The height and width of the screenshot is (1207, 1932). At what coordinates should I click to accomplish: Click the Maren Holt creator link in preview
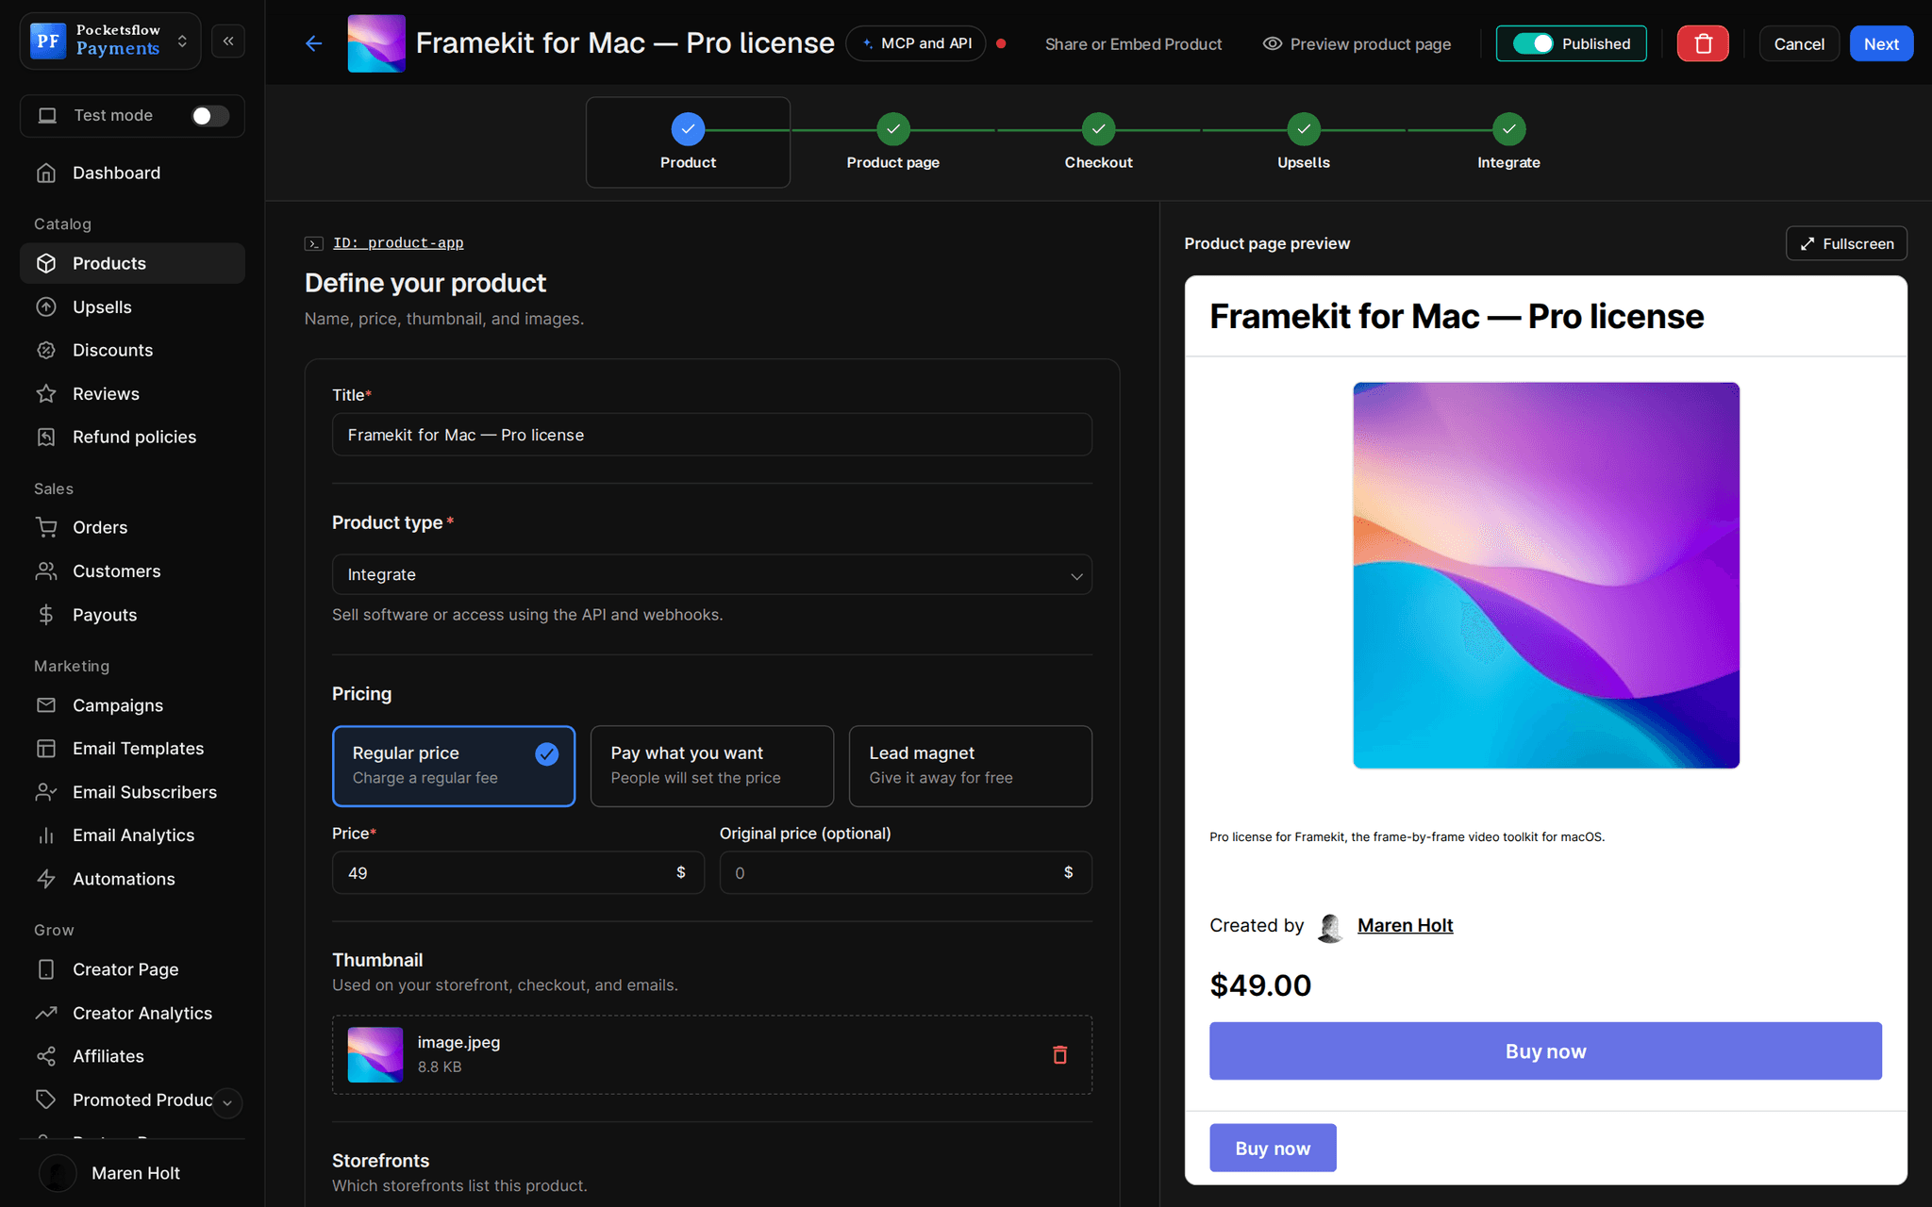(1405, 925)
